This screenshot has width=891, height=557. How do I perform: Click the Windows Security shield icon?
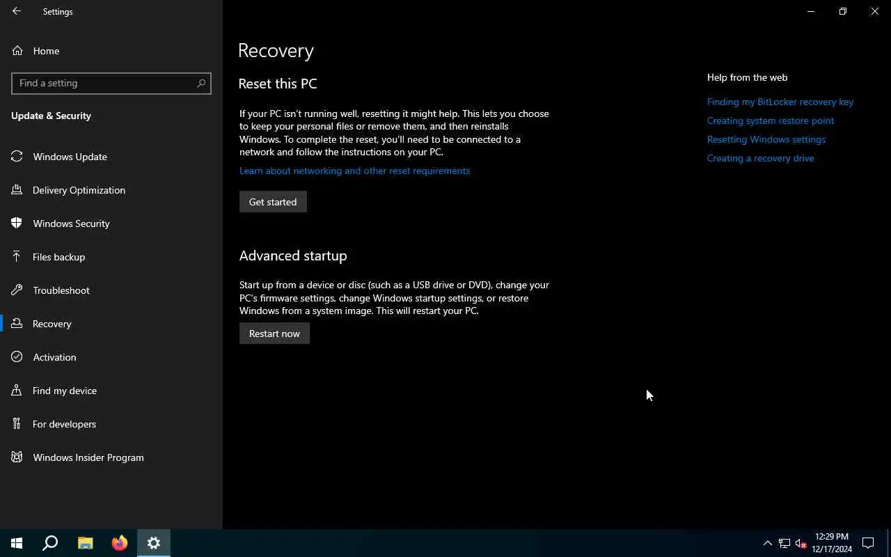pyautogui.click(x=17, y=223)
